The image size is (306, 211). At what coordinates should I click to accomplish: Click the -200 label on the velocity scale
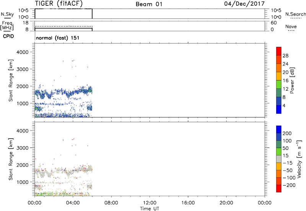click(x=289, y=185)
